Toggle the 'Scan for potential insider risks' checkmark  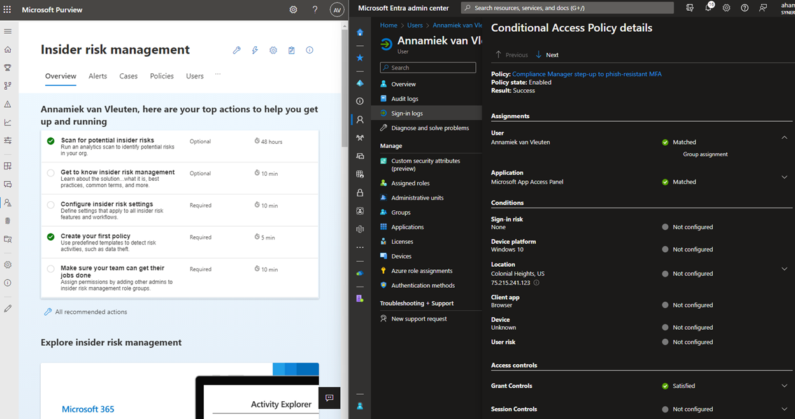click(50, 141)
